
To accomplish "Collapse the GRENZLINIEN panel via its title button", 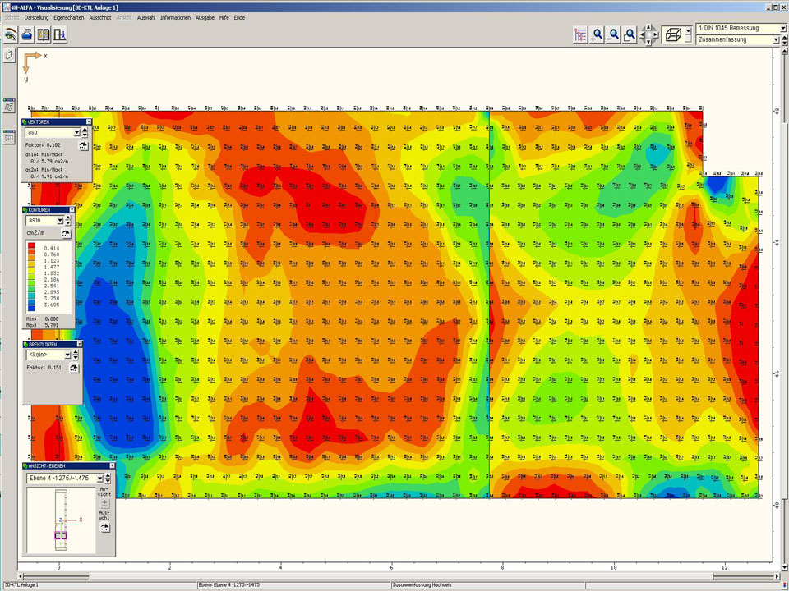I will coord(78,344).
